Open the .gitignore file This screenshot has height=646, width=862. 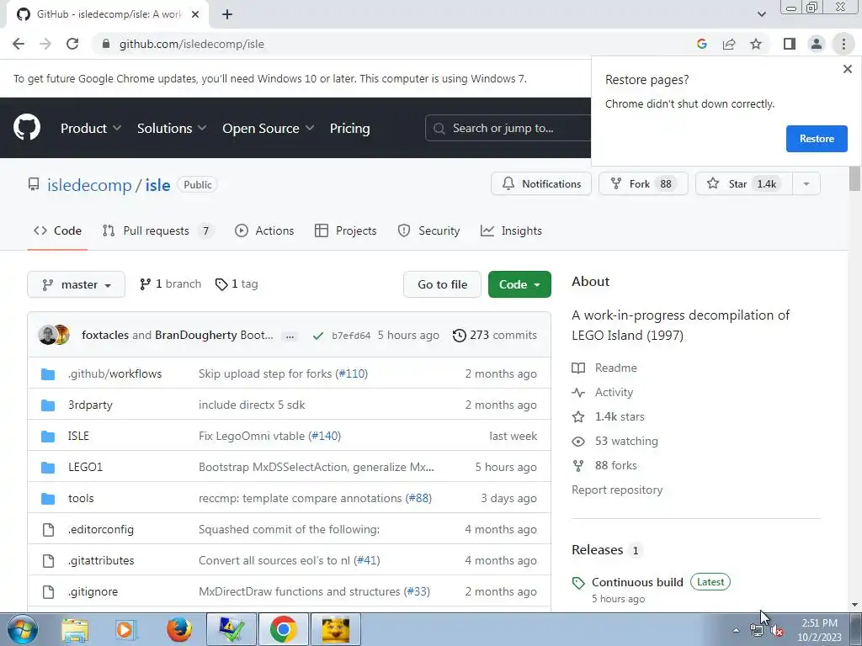click(x=93, y=591)
